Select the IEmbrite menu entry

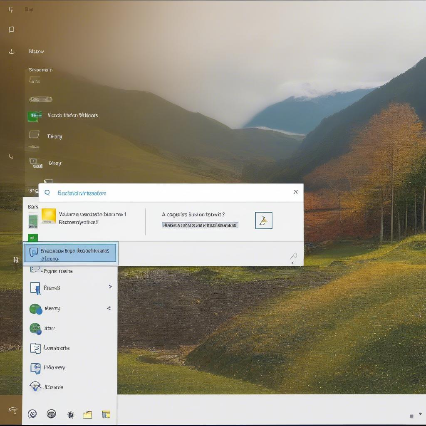pos(70,387)
